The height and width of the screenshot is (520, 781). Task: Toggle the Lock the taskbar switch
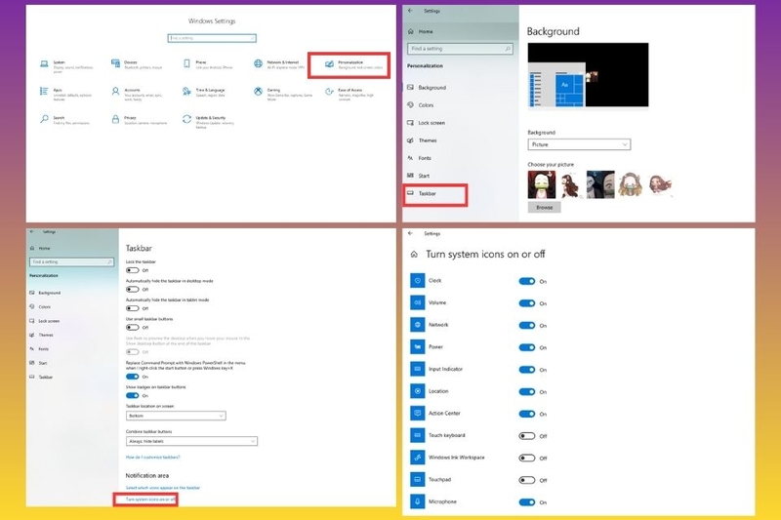click(x=133, y=270)
